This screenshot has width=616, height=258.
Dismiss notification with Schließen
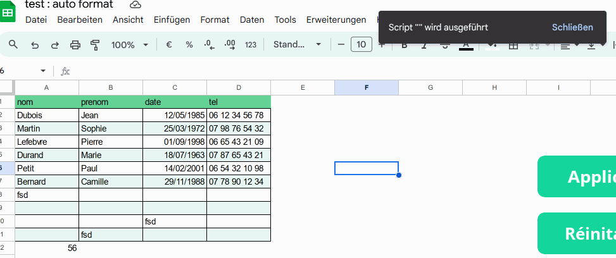click(x=572, y=27)
